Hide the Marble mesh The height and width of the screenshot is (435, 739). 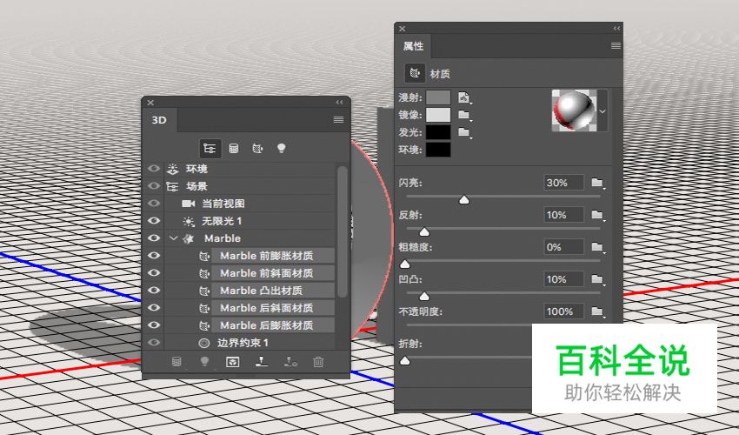(x=154, y=238)
